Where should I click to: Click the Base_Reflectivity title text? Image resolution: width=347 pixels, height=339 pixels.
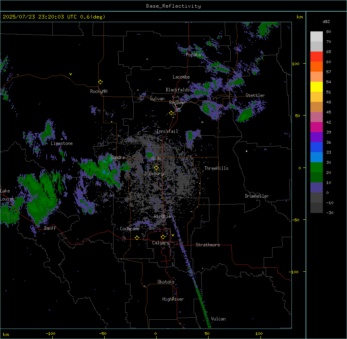coord(173,6)
